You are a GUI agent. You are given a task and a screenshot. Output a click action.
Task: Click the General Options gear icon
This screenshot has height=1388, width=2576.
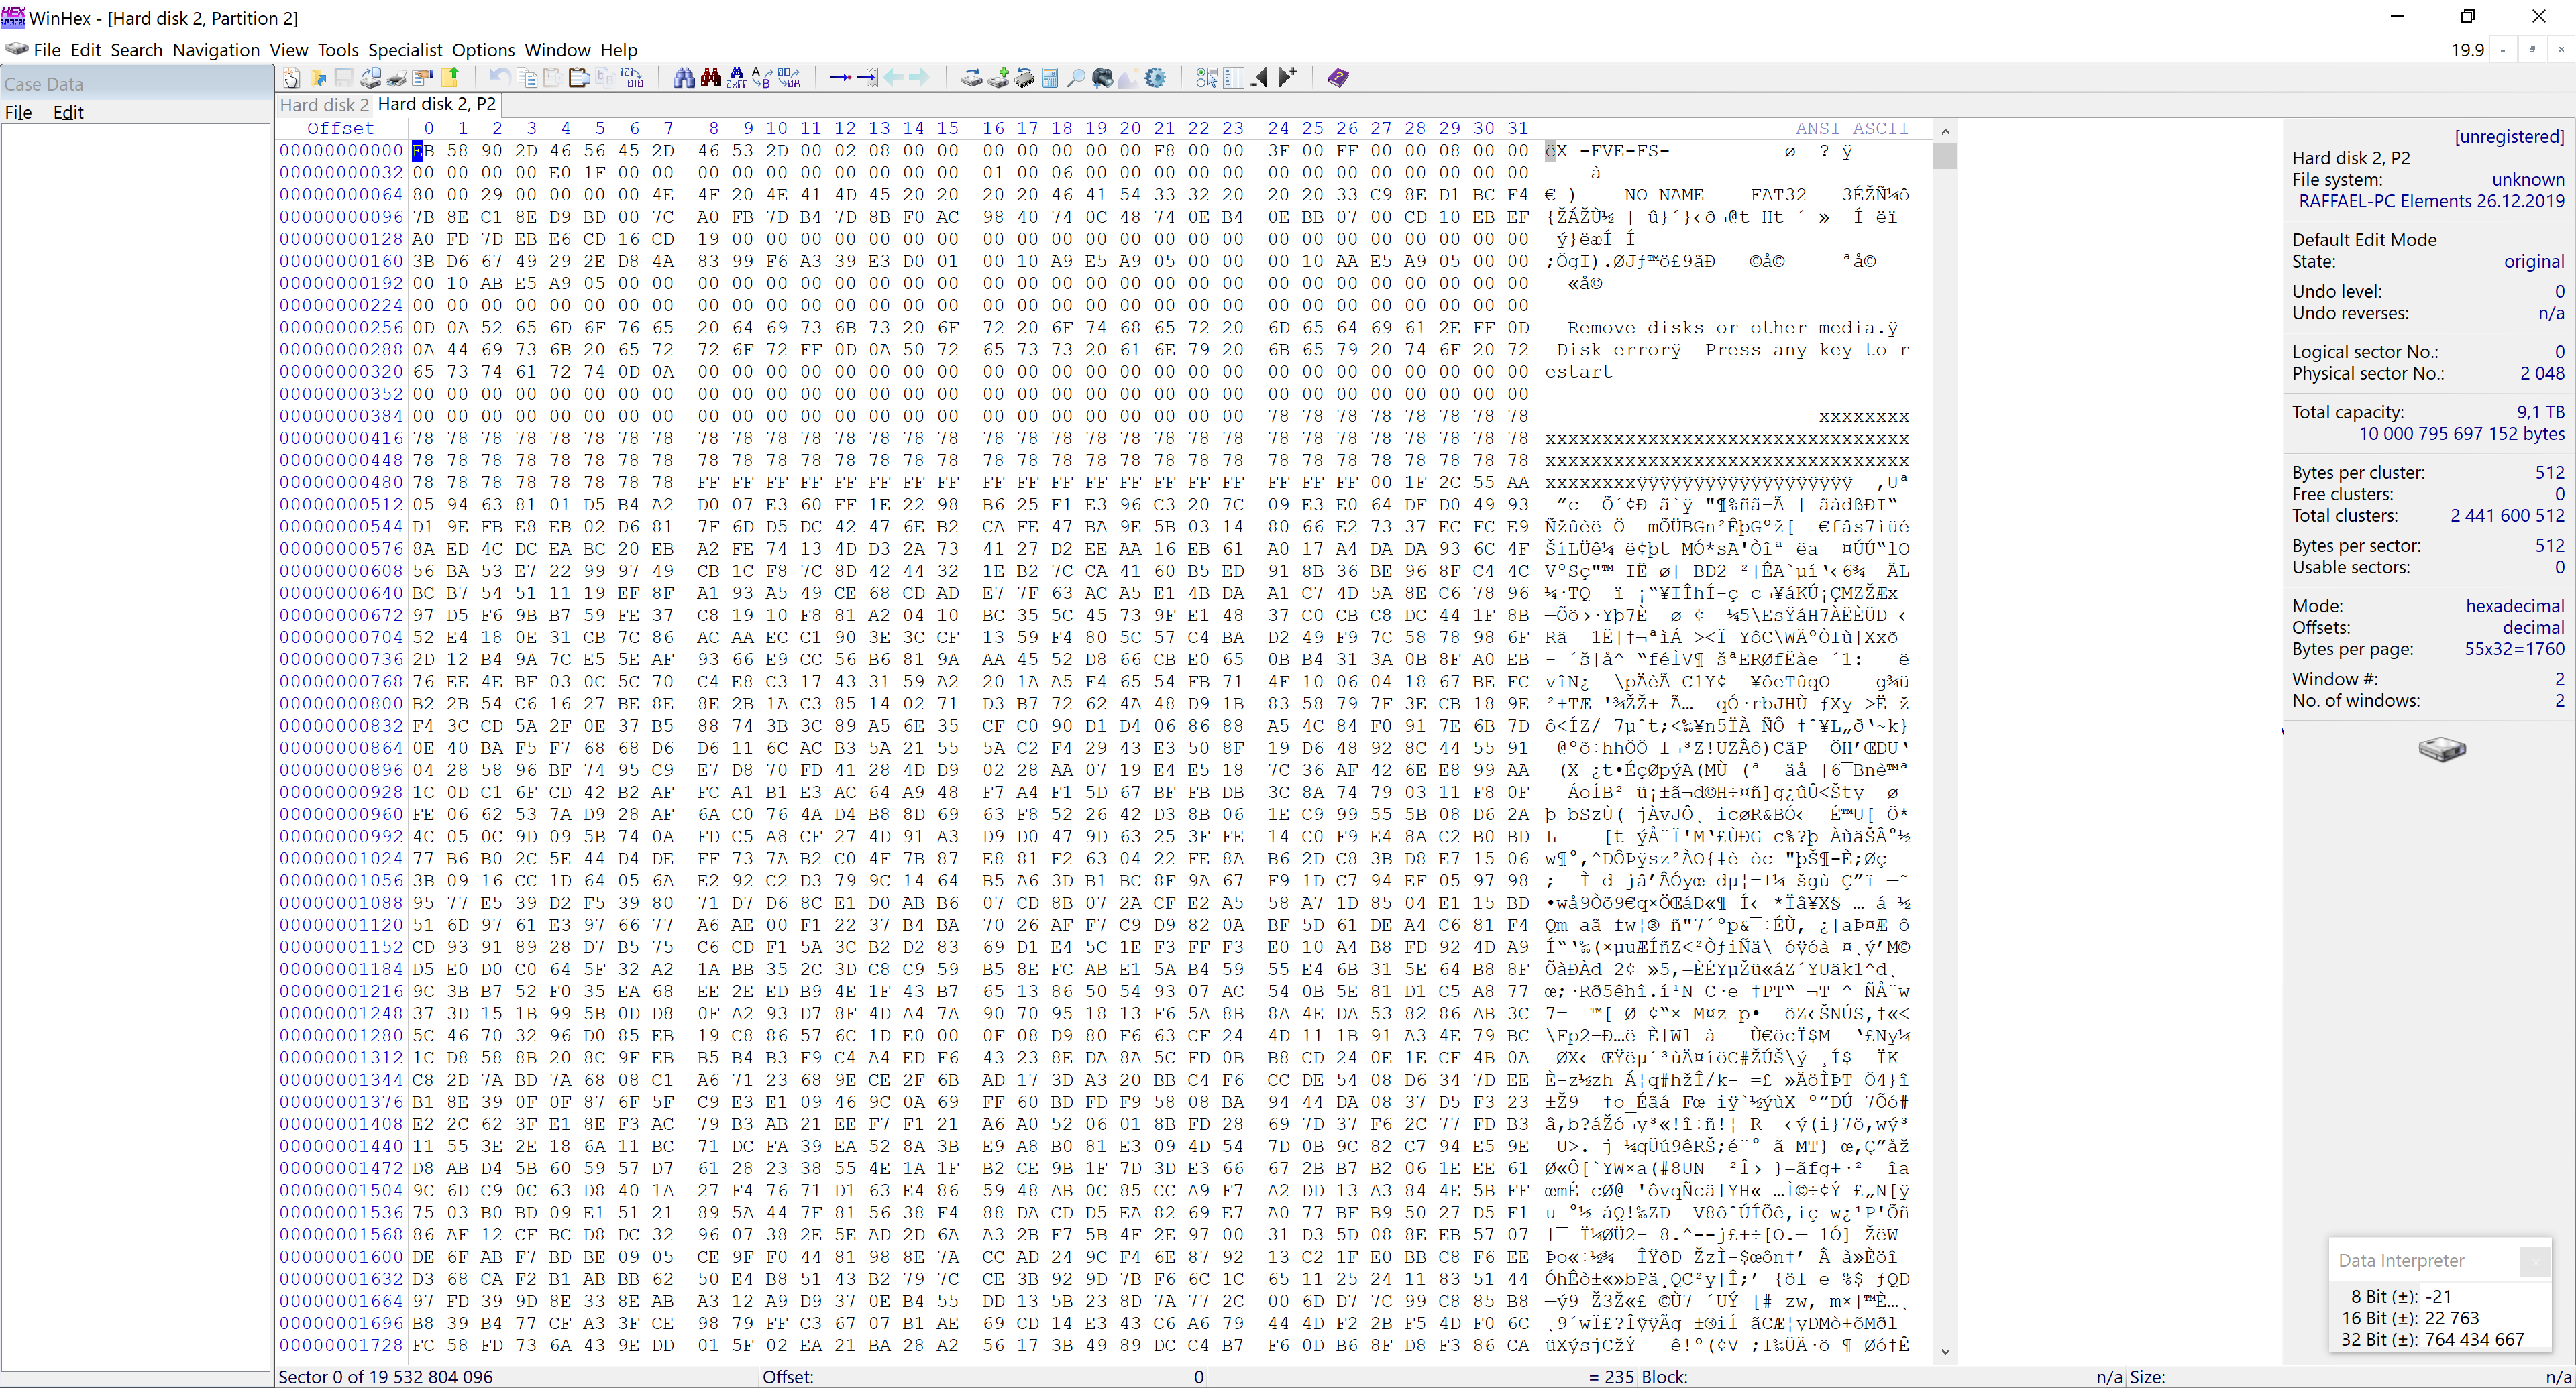point(1155,78)
